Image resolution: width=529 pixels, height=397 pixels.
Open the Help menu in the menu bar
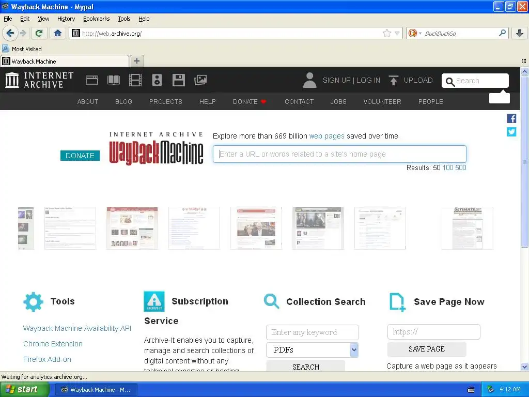pyautogui.click(x=144, y=19)
